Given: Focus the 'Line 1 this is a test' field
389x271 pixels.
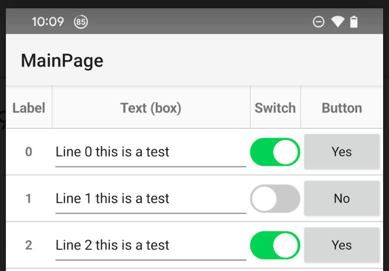Looking at the screenshot, I should pyautogui.click(x=150, y=199).
